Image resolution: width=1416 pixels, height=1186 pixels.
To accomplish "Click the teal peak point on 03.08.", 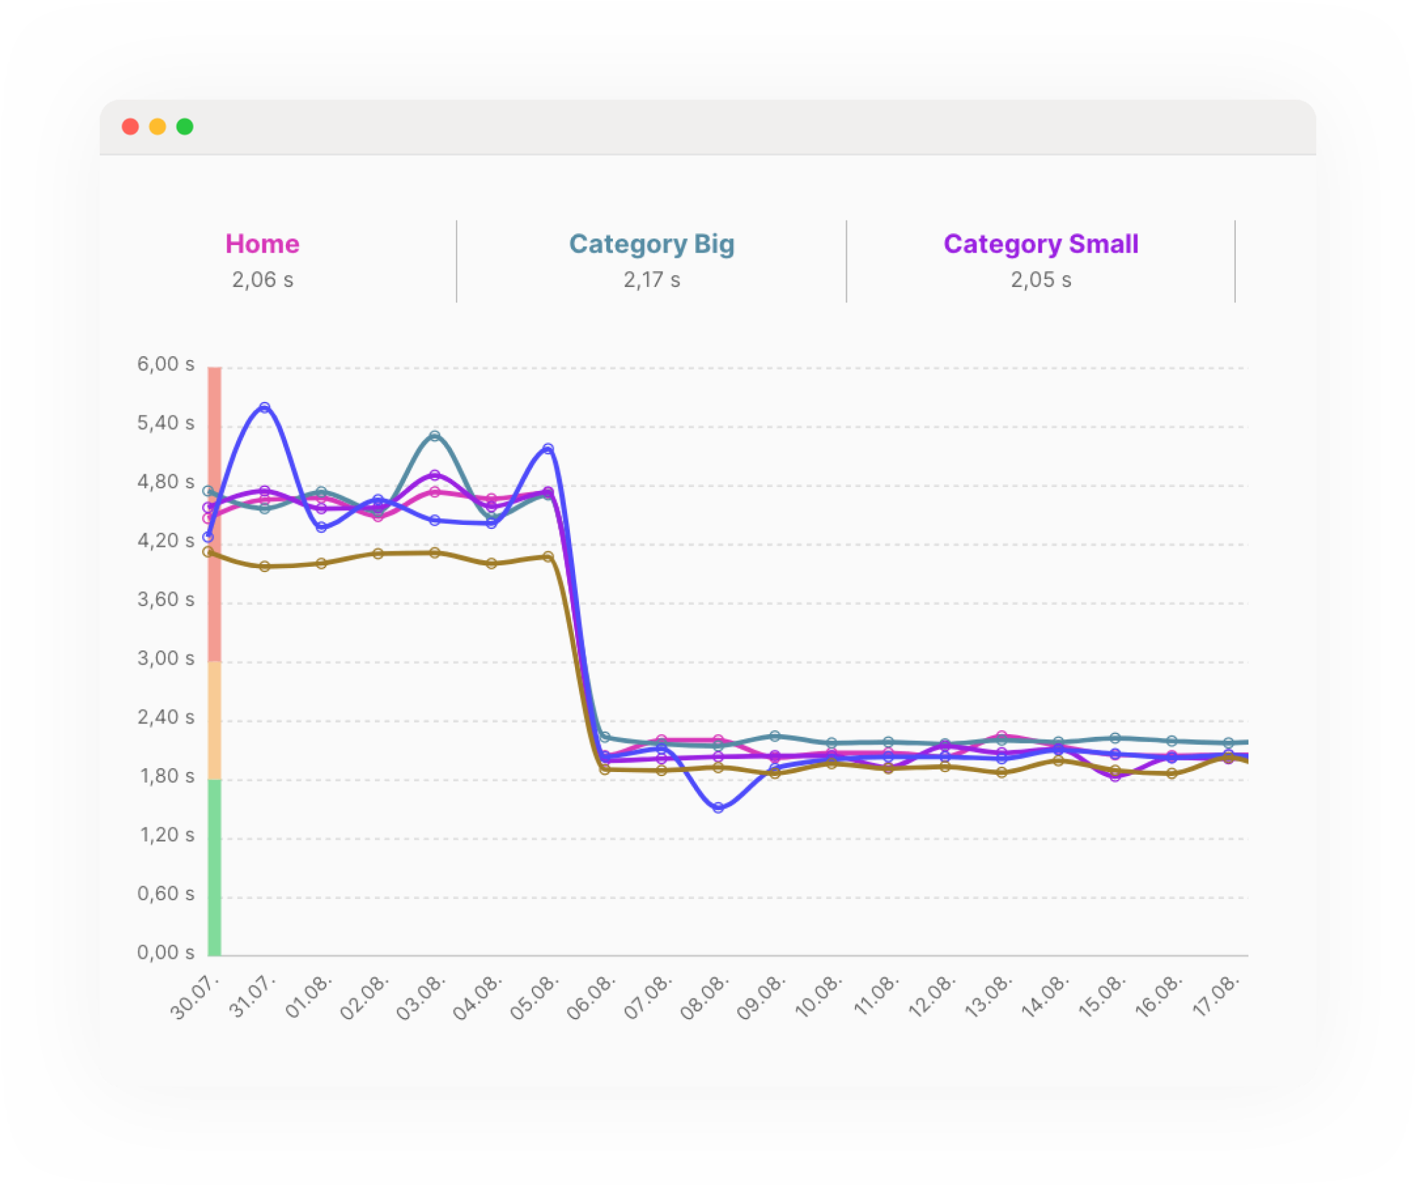I will pos(435,436).
